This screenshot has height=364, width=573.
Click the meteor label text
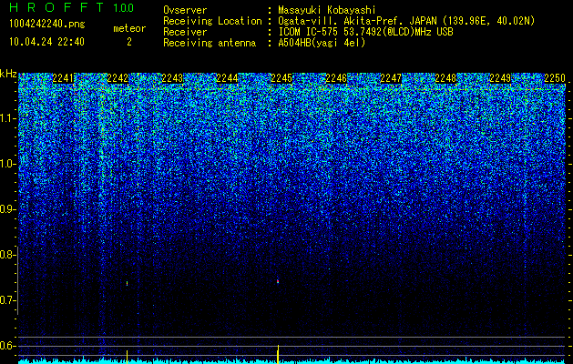coord(129,28)
